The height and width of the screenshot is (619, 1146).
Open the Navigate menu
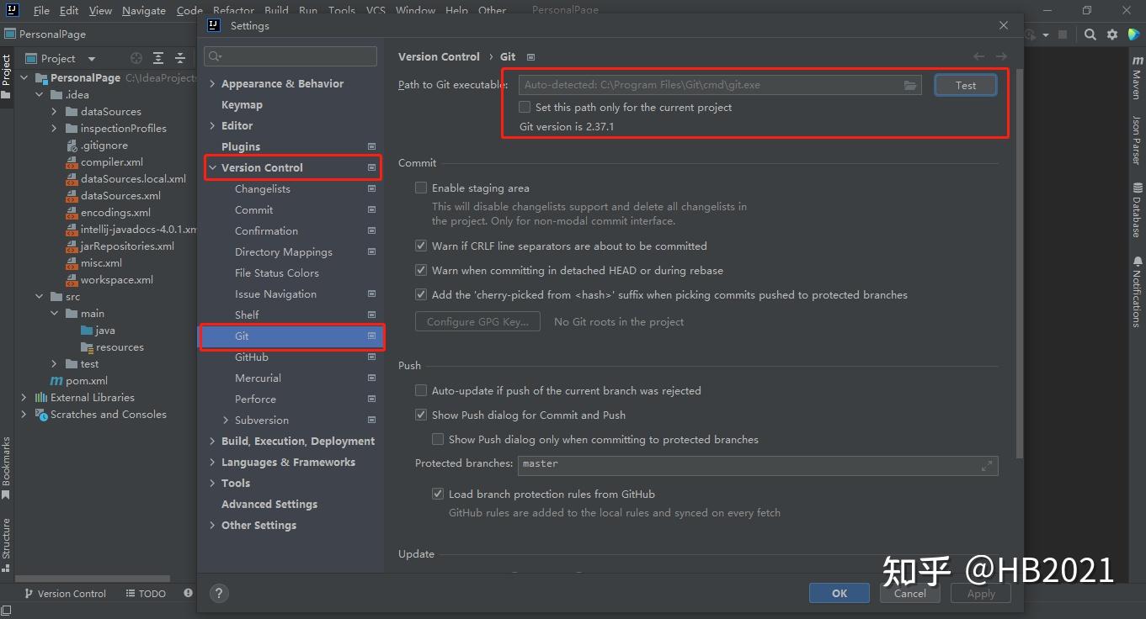[x=144, y=11]
